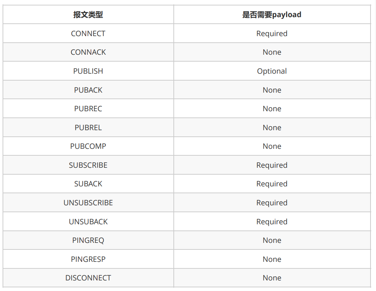Click the Optional value for PUBLISH
The image size is (376, 291).
tap(272, 71)
